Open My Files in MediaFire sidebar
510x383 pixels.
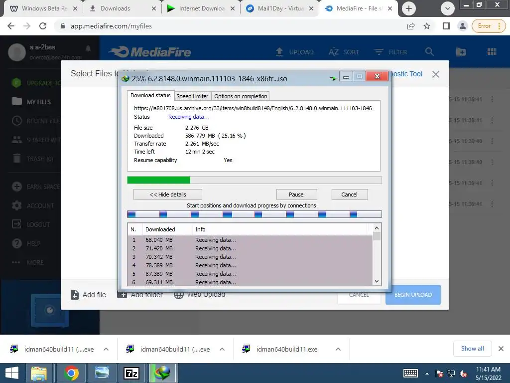[31, 102]
